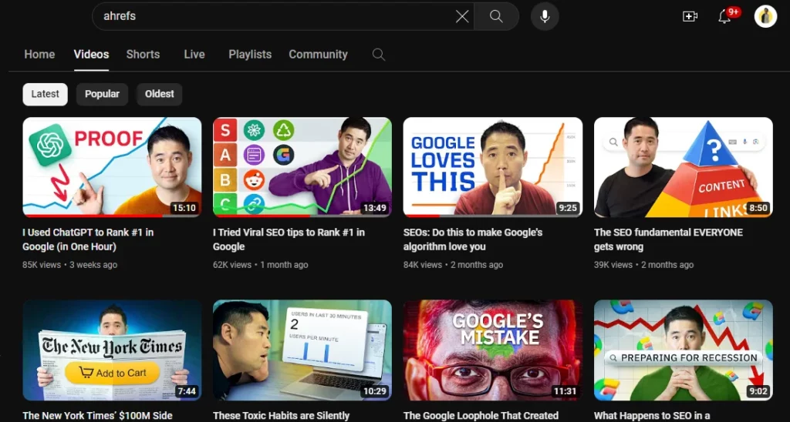Open the Viral SEO tips tier-list thumbnail

pos(302,167)
